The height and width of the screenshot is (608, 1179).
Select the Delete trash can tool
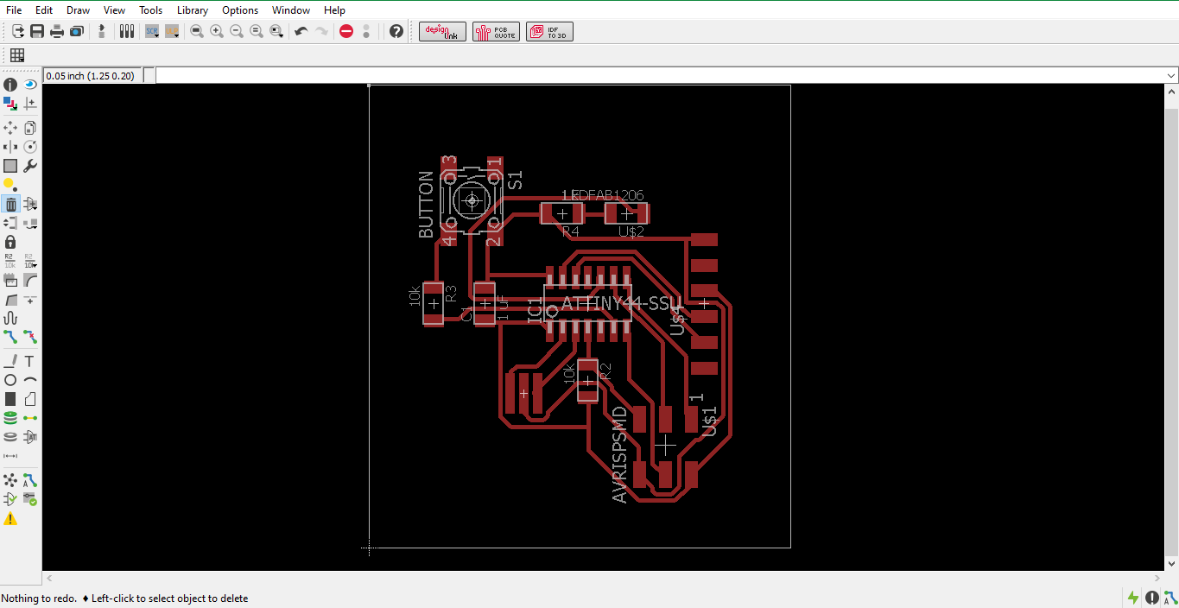[x=10, y=204]
